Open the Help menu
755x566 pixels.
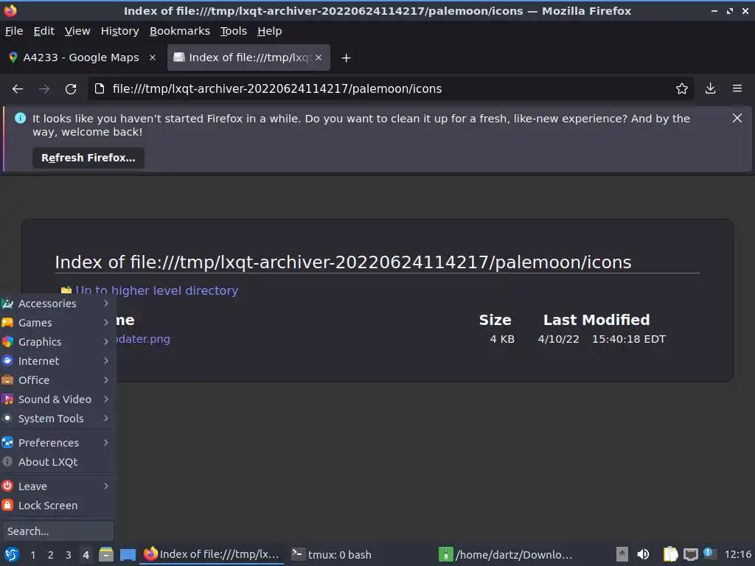[270, 31]
